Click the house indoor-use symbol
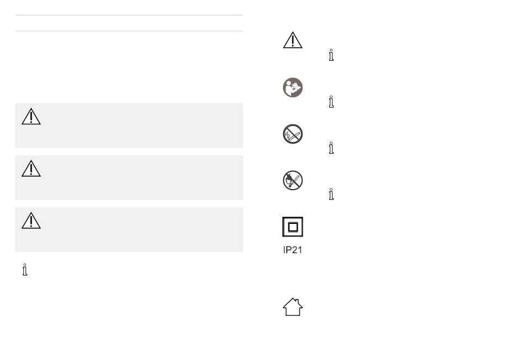This screenshot has height=357, width=517. tap(293, 307)
